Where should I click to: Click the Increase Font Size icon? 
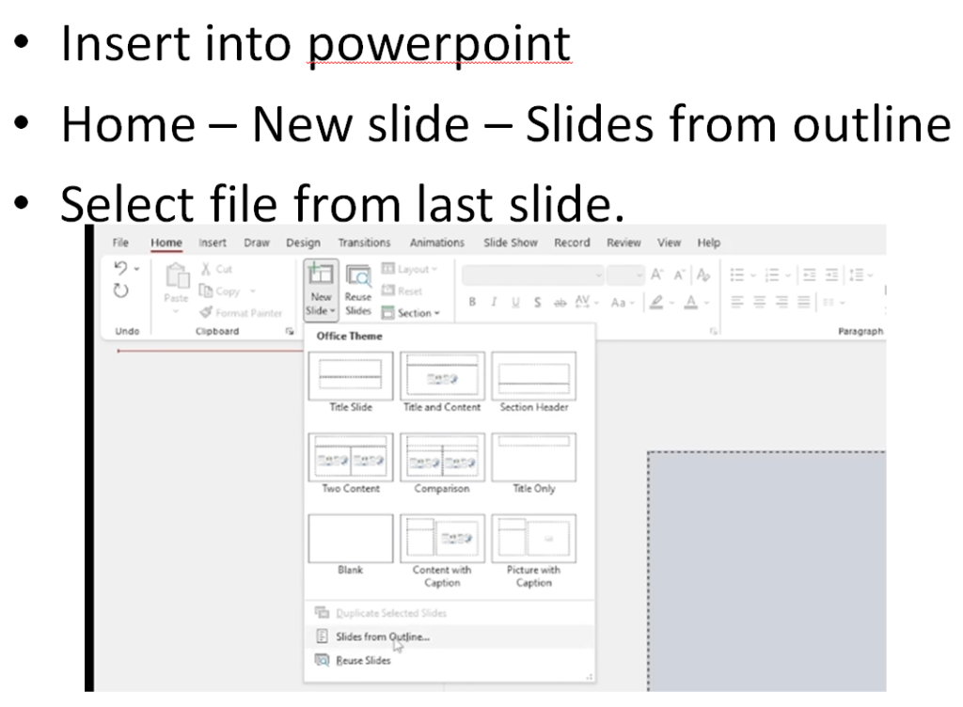(656, 275)
